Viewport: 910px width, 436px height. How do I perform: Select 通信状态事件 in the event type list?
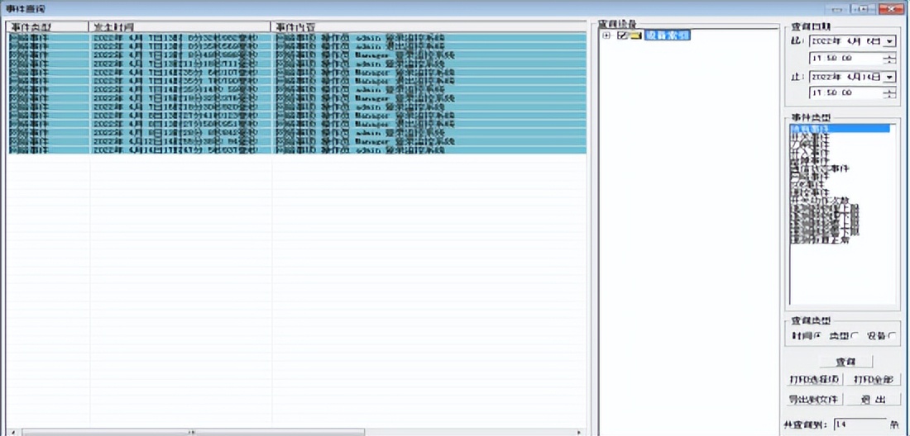820,168
